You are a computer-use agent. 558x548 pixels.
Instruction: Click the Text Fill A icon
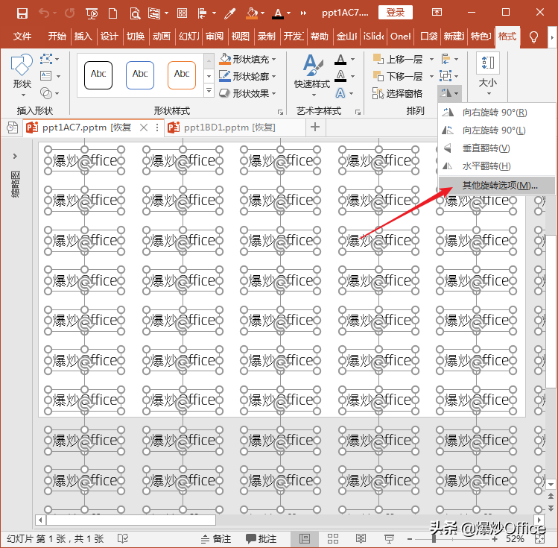[x=340, y=59]
